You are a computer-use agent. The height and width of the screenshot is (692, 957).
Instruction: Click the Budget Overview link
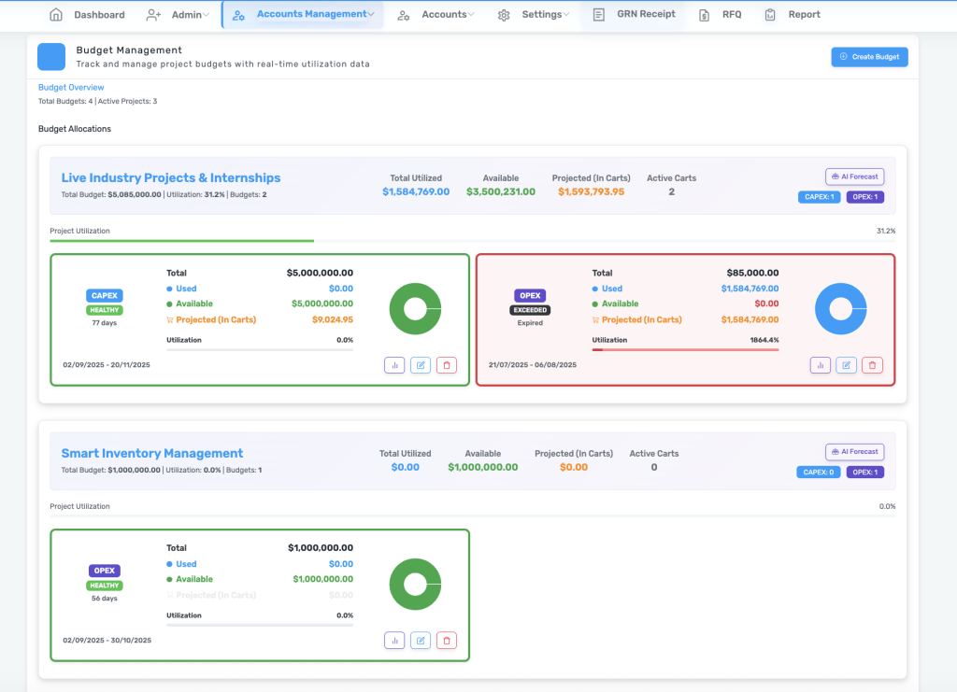[71, 88]
